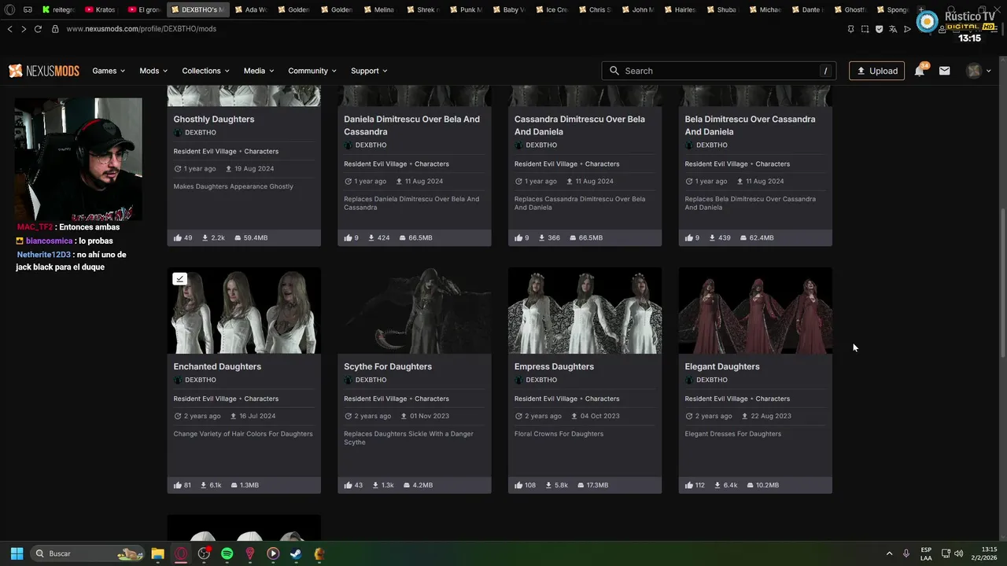Viewport: 1007px width, 566px height.
Task: Expand the account menu chevron
Action: tap(989, 71)
